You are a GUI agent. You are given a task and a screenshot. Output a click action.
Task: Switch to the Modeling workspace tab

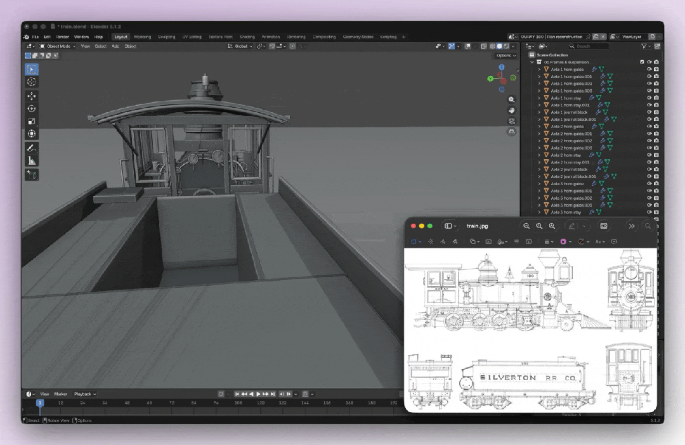(x=143, y=37)
